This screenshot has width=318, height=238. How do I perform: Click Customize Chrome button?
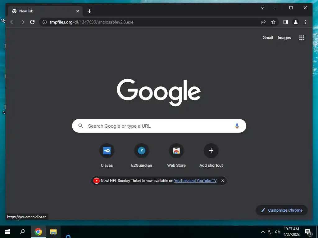[282, 210]
